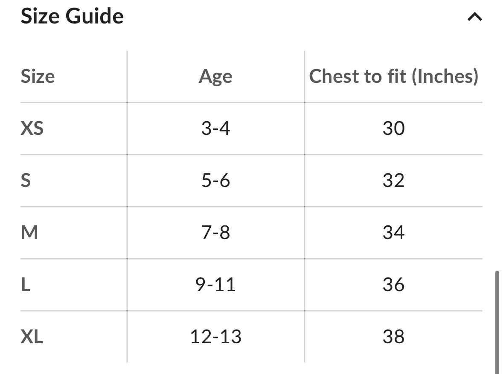This screenshot has height=374, width=503.
Task: Click the Chest to fit (Inches) header
Action: coord(394,76)
